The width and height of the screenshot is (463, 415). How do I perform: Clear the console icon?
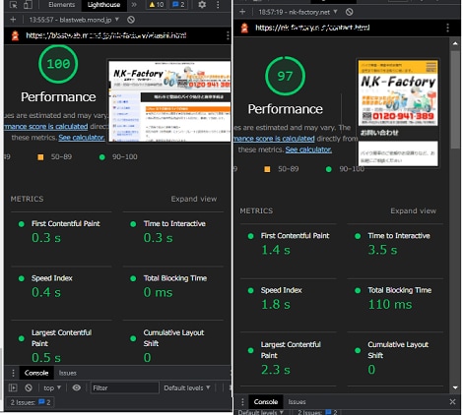(29, 387)
